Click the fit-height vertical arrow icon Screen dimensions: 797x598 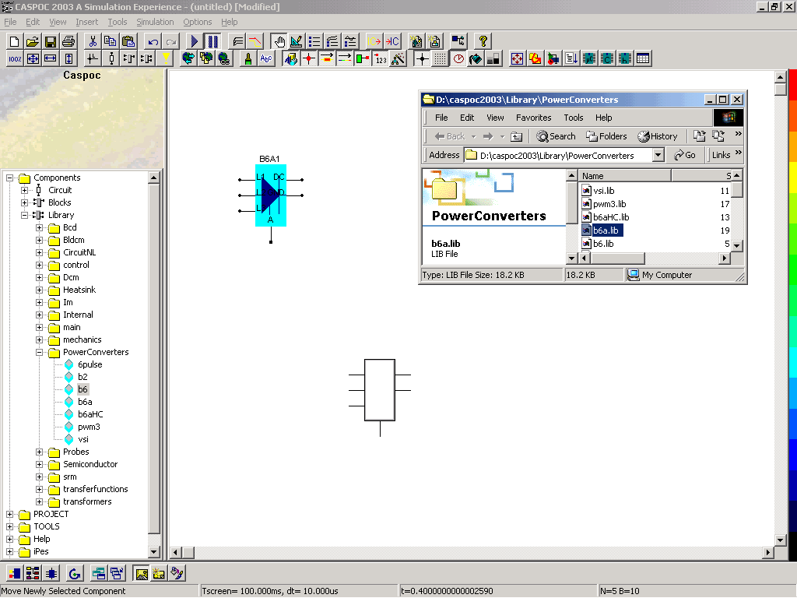(x=68, y=59)
